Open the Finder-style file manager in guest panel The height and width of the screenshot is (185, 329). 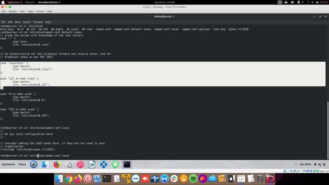pyautogui.click(x=45, y=164)
